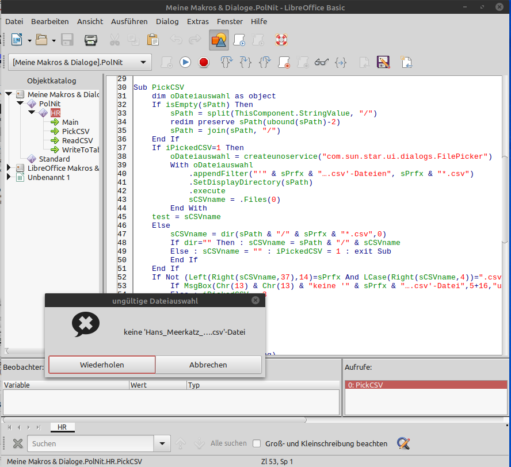Open Help via the lifebuoy icon
Viewport: 511px width, 467px height.
(x=281, y=40)
